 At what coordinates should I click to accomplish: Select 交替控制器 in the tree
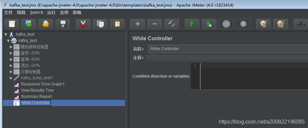click(x=31, y=72)
